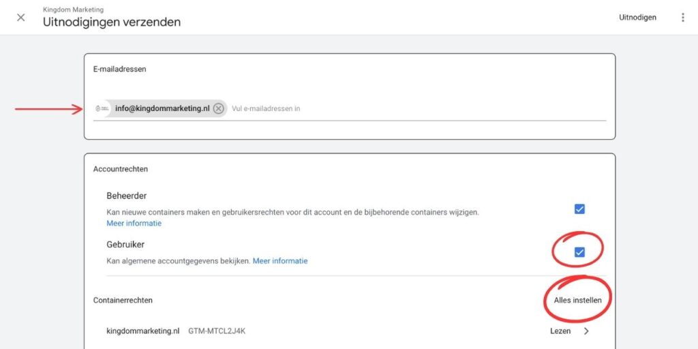
Task: Open Meer informatie link beside Gebruiker description
Action: [x=280, y=261]
